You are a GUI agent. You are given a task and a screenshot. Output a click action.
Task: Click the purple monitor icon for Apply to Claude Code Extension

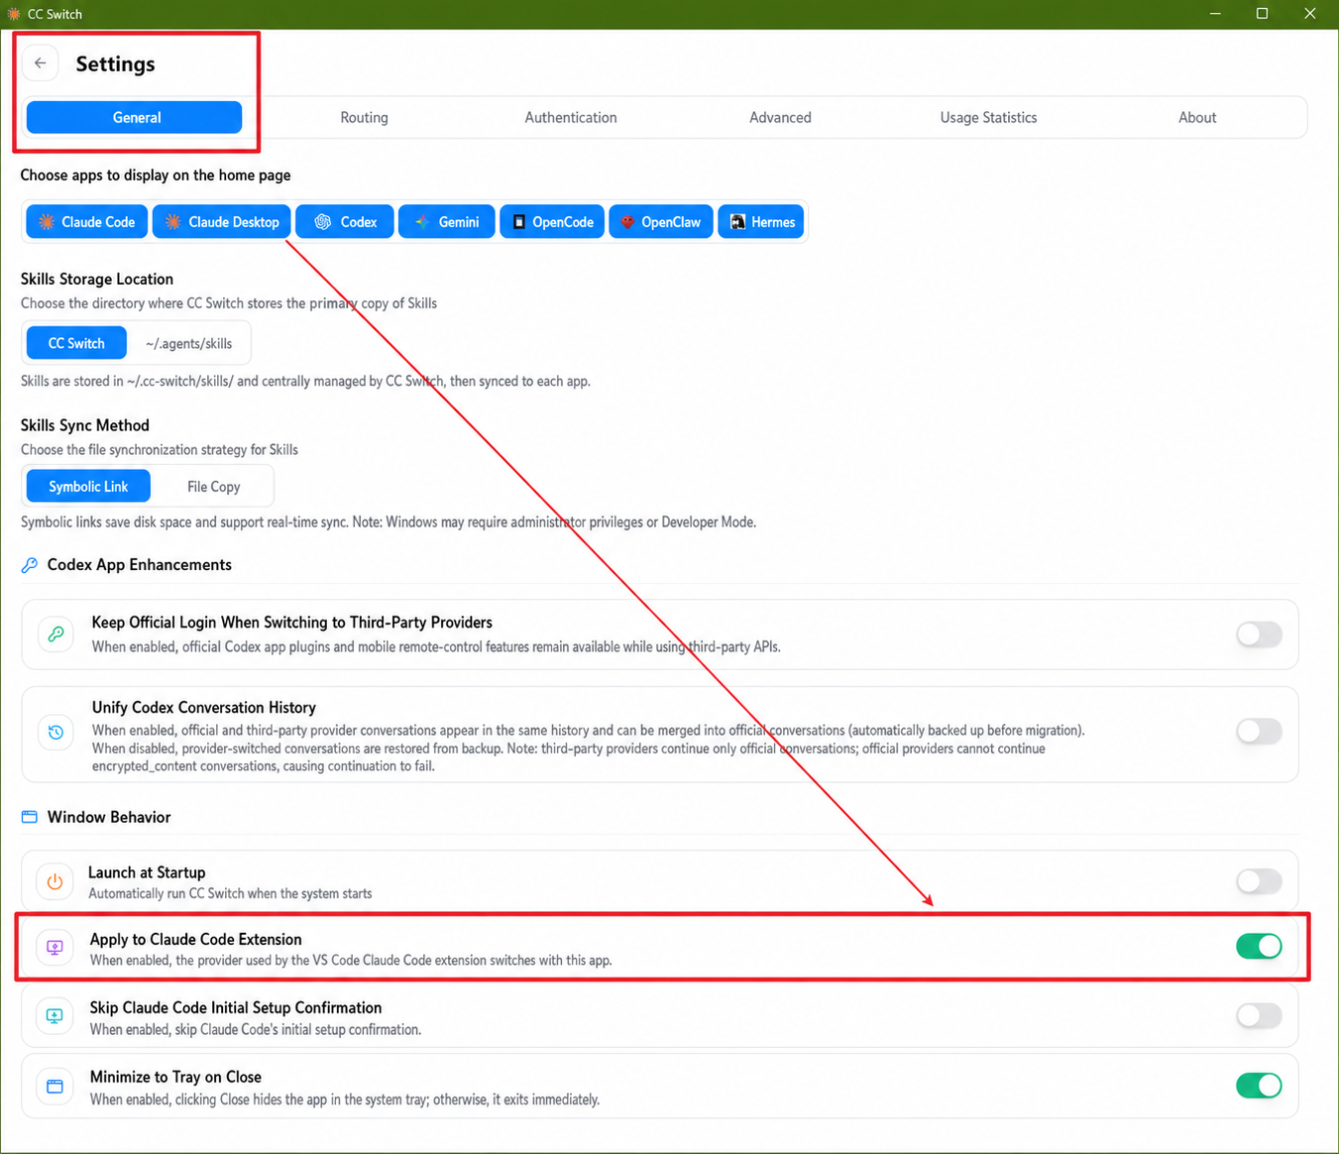click(55, 948)
